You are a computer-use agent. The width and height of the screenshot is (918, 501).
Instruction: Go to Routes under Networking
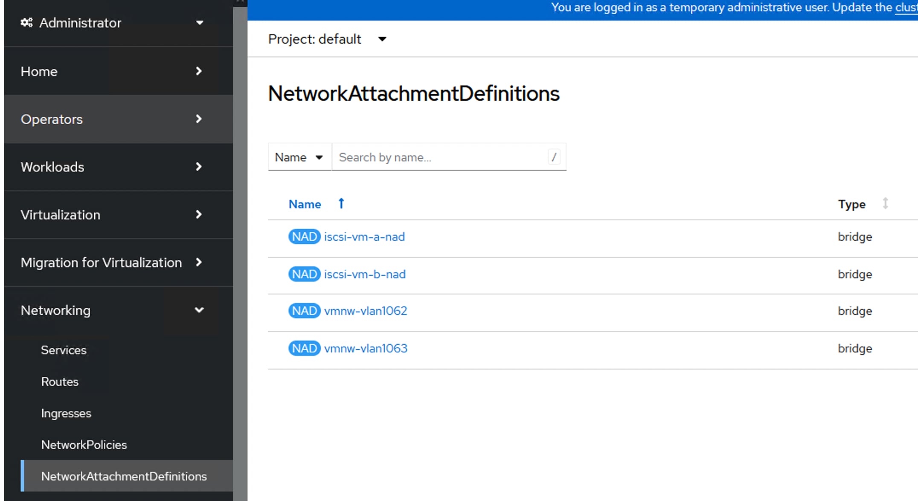tap(60, 382)
